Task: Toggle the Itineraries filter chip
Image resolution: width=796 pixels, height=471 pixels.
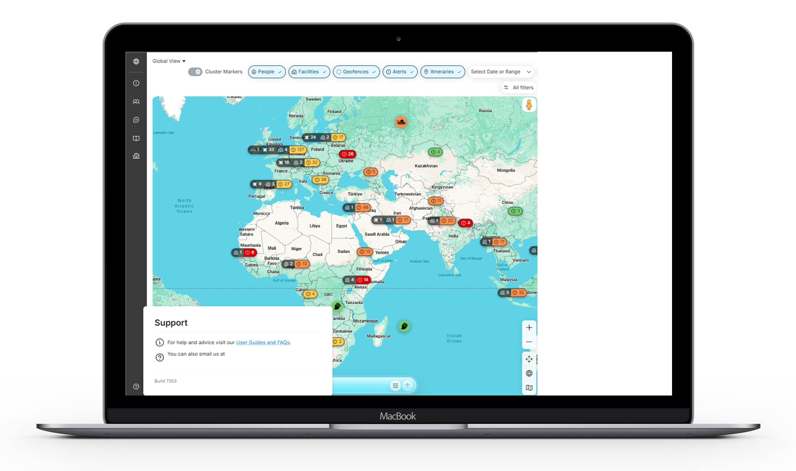Action: coord(442,72)
